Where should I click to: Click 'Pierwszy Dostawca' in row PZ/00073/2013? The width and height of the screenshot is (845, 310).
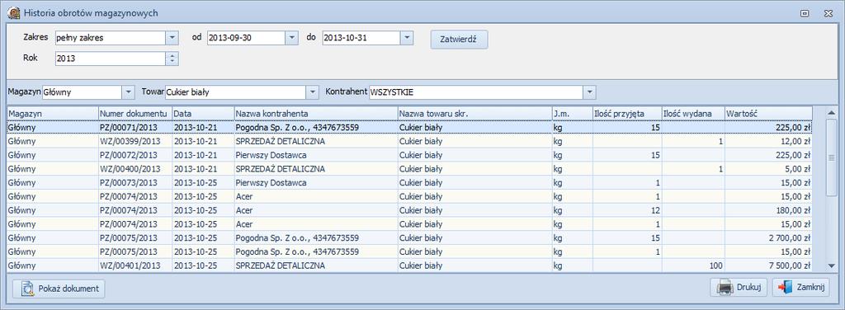(271, 182)
